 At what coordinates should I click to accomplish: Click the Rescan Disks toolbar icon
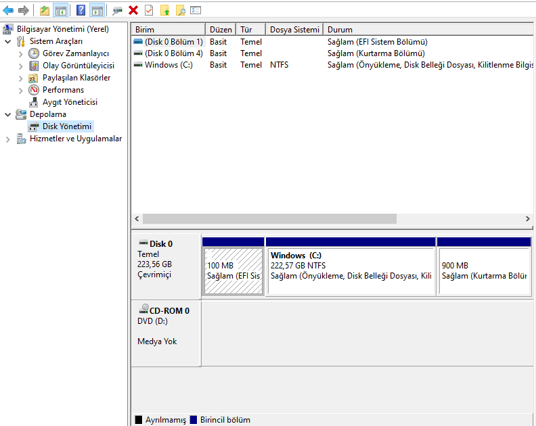[117, 11]
